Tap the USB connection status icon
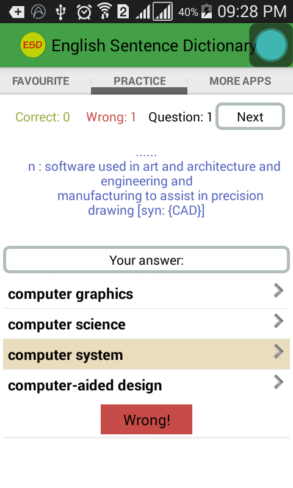293x488 pixels. coord(60,12)
